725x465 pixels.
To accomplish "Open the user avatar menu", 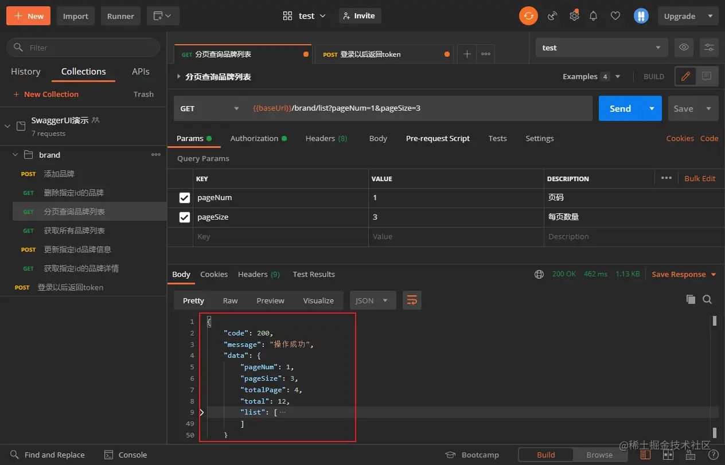I will point(641,16).
